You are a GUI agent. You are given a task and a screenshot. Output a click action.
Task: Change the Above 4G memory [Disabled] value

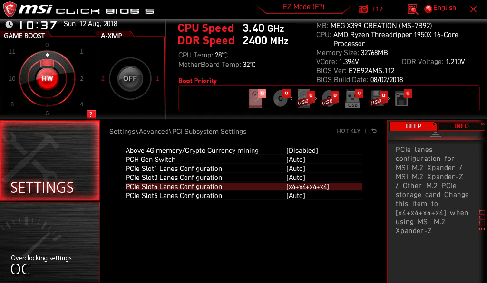pyautogui.click(x=302, y=151)
